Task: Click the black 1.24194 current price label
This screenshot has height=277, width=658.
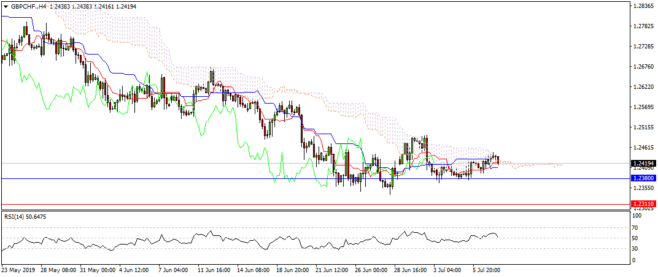Action: 643,164
